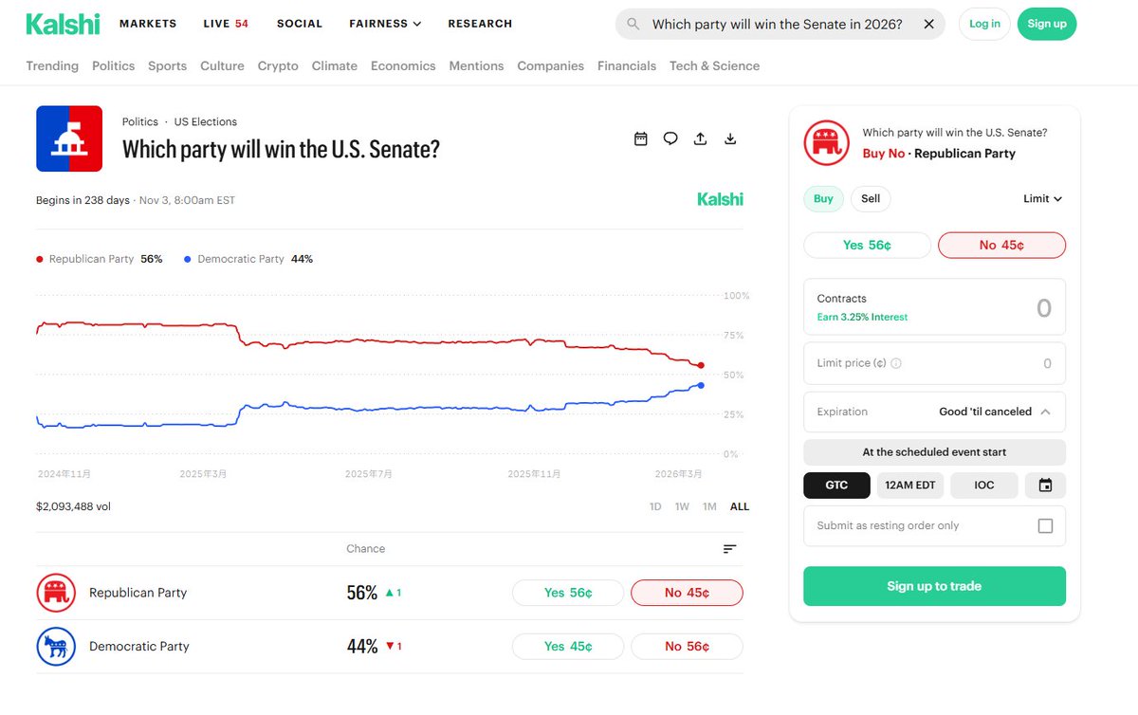
Task: Expand the Fairness menu
Action: (x=384, y=24)
